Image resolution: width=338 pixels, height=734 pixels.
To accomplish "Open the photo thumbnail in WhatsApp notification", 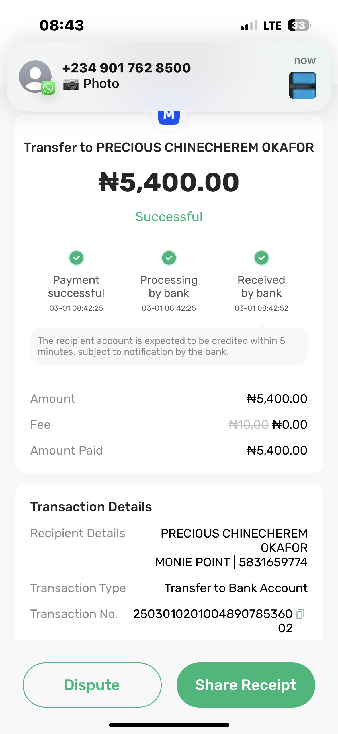I will click(x=302, y=85).
